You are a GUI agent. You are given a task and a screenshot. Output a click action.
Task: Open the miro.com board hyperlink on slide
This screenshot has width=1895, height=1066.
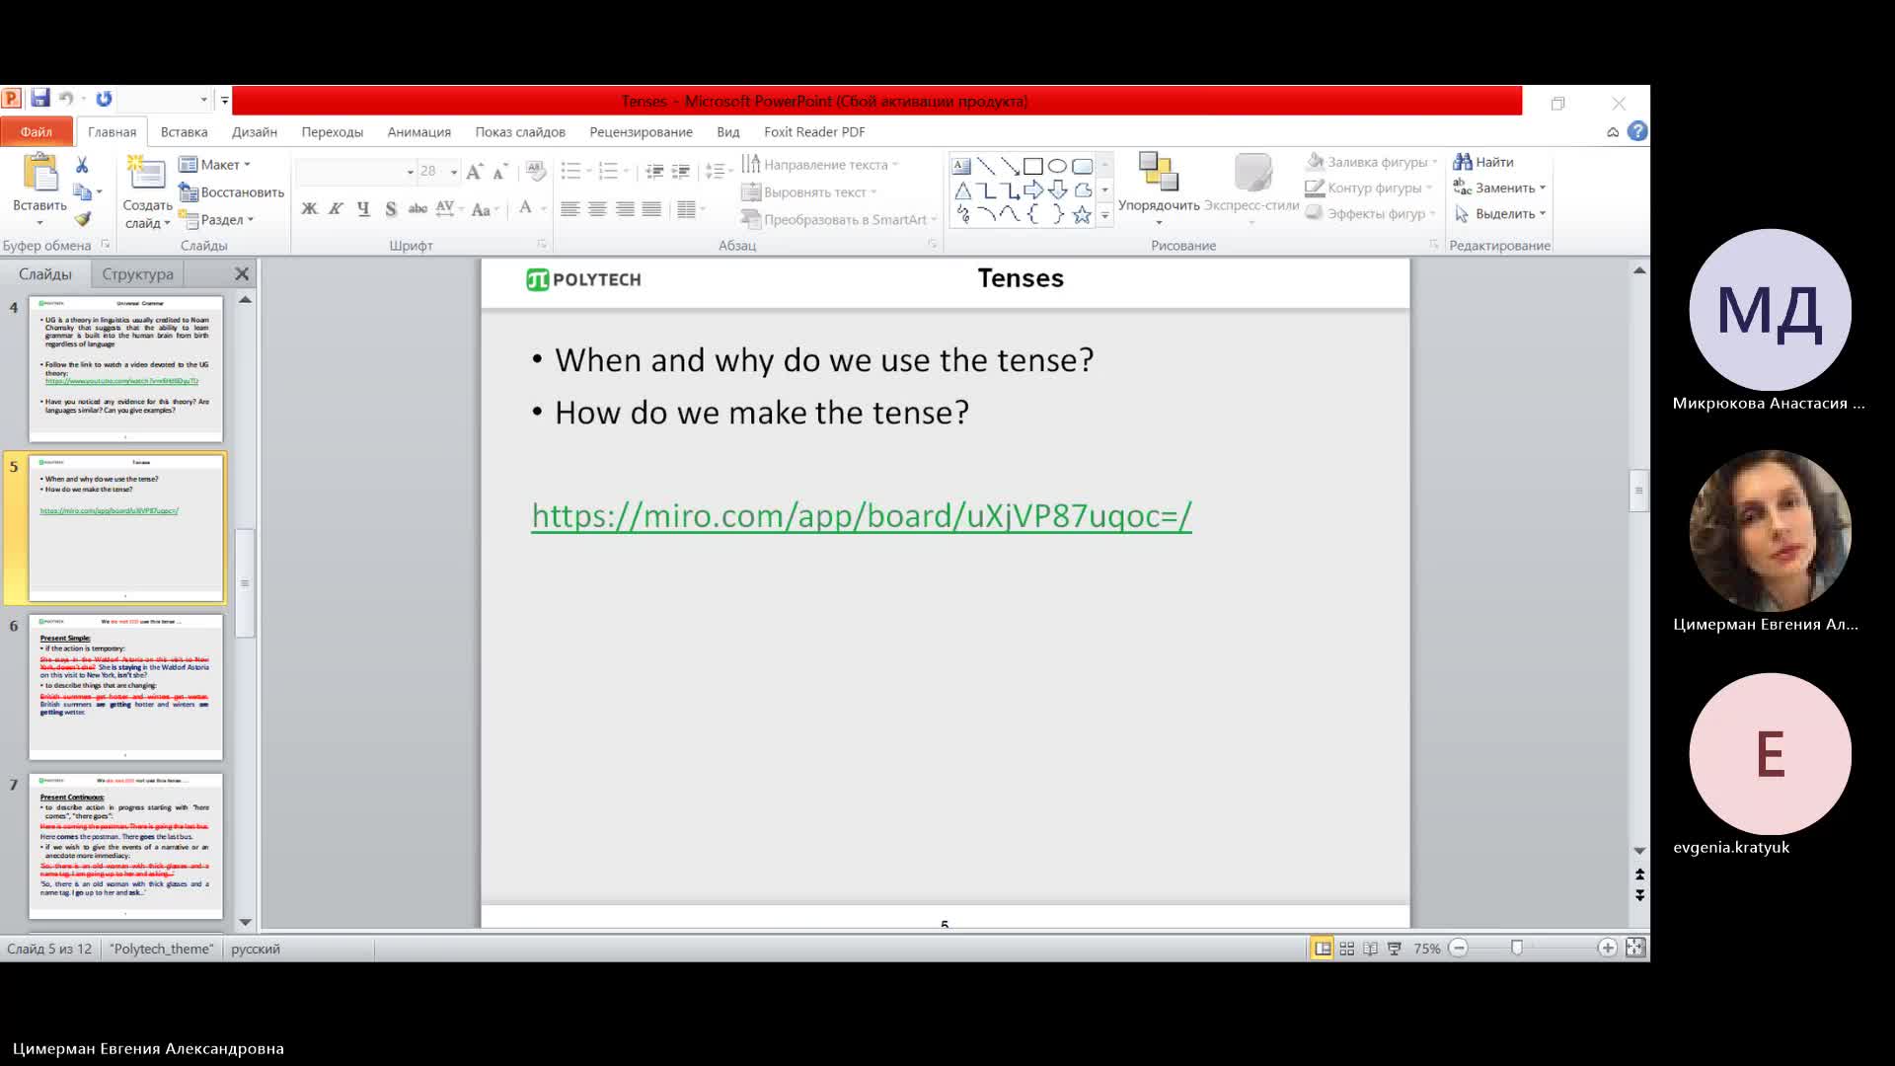click(862, 515)
